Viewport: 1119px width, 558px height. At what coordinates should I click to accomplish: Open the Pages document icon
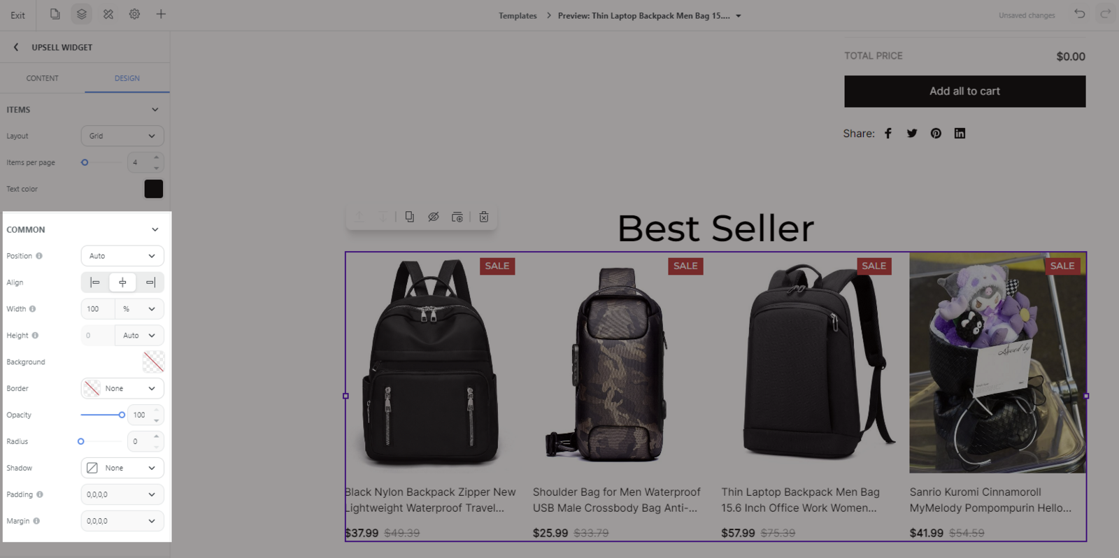(x=55, y=14)
